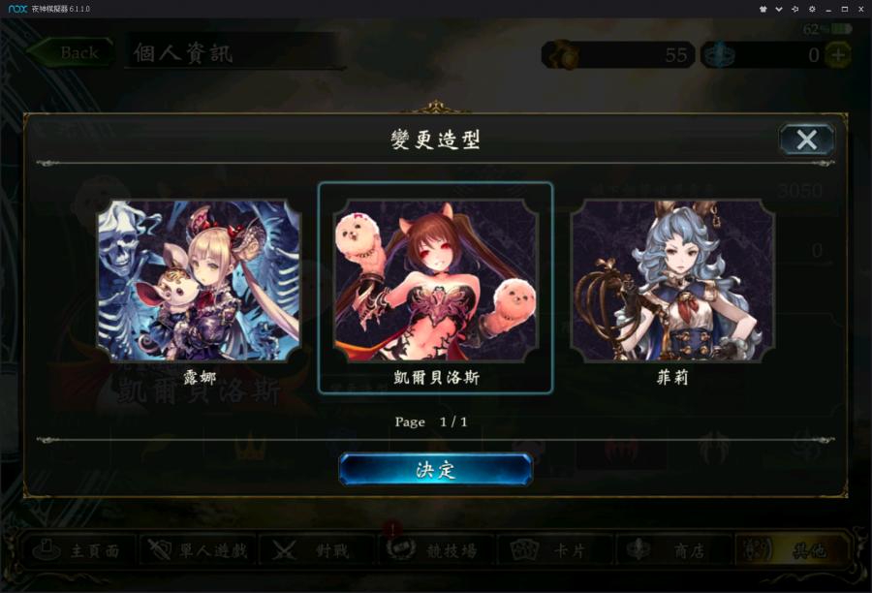This screenshot has width=872, height=593.
Task: Expand the Nox title bar dropdown arrow
Action: tap(779, 9)
